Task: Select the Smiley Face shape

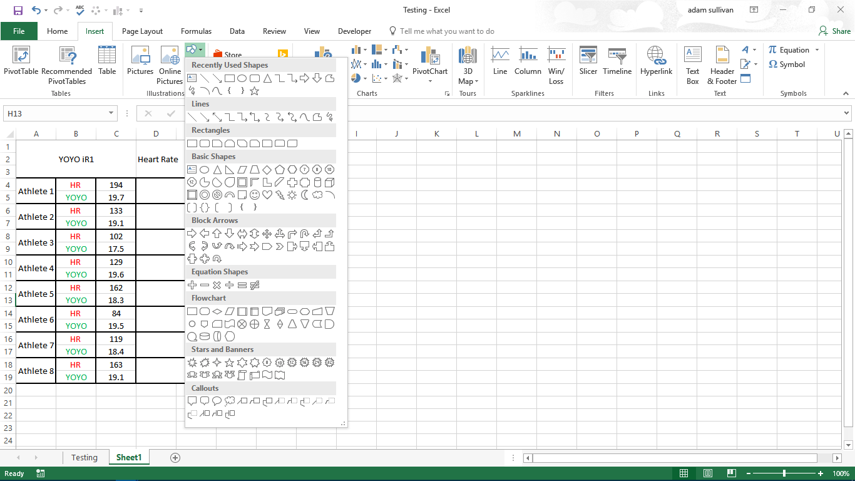Action: (255, 194)
